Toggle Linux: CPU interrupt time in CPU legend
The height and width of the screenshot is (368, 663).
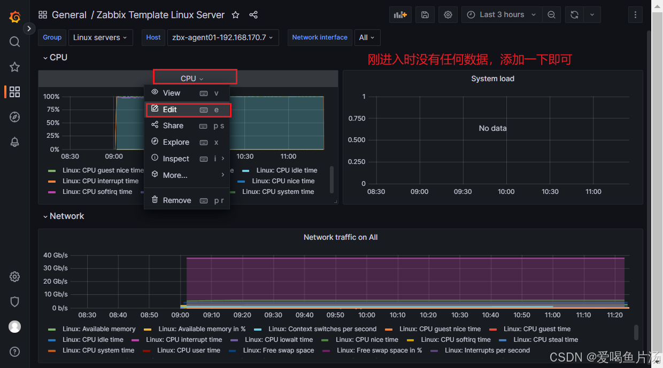pyautogui.click(x=101, y=181)
